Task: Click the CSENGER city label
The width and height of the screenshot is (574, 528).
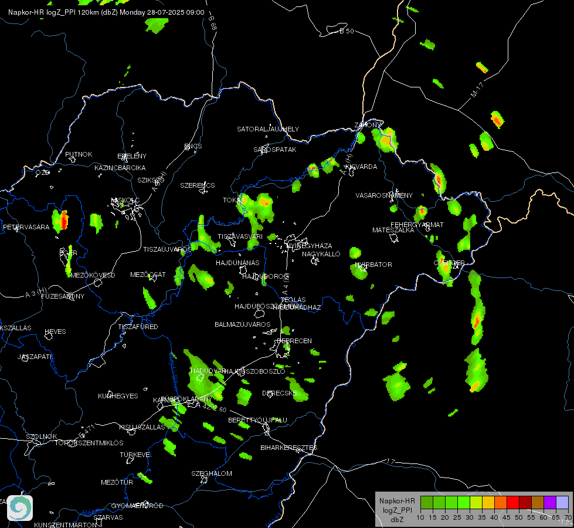Action: [449, 263]
